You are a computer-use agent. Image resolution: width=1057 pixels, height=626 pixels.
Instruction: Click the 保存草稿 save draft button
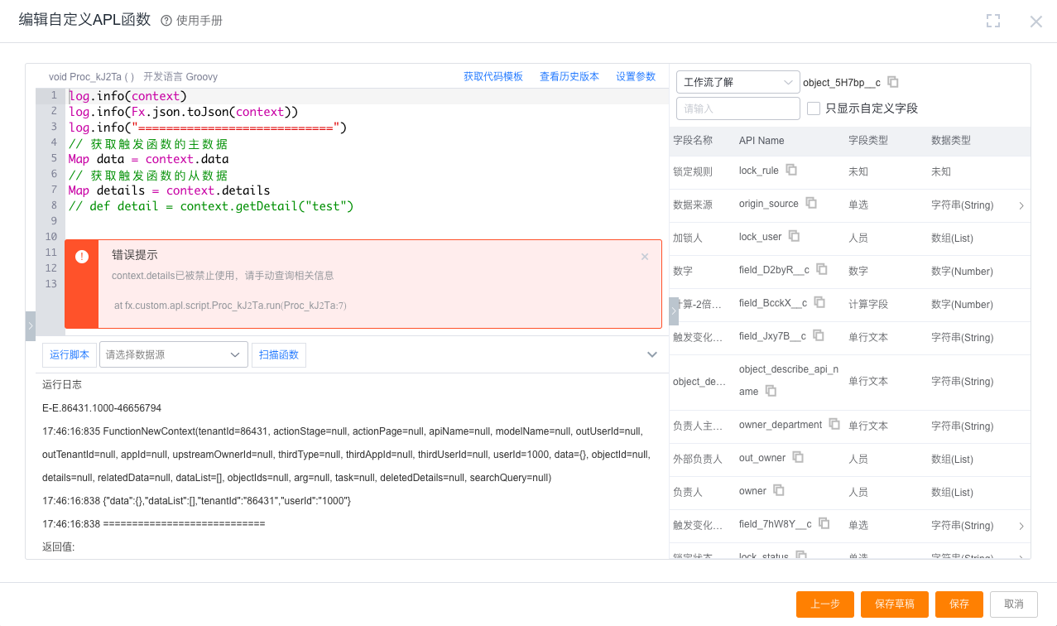coord(894,604)
